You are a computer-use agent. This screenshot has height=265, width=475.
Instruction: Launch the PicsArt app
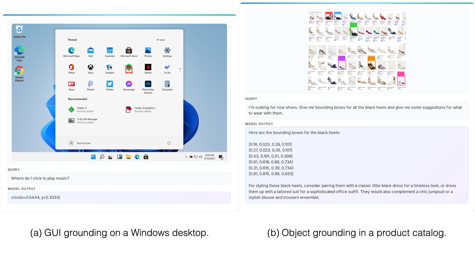(91, 85)
